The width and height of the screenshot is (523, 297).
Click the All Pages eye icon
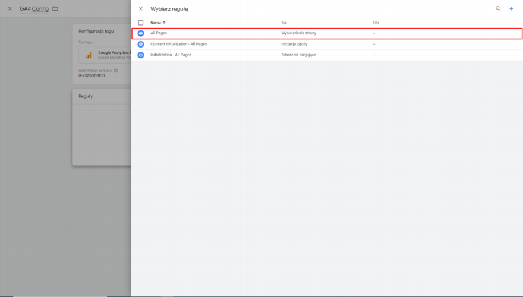click(x=141, y=33)
